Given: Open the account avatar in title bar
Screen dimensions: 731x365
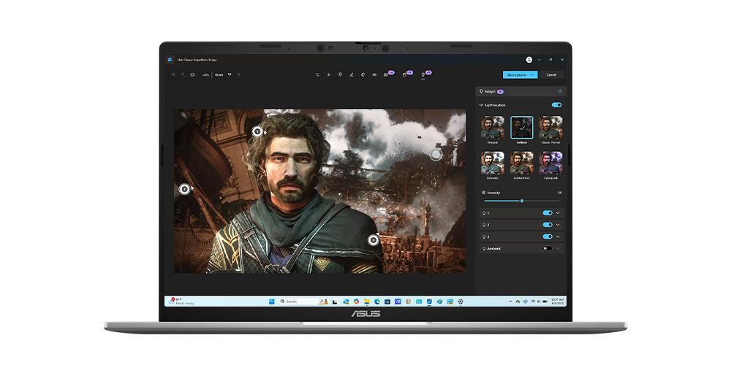Looking at the screenshot, I should click(x=529, y=60).
